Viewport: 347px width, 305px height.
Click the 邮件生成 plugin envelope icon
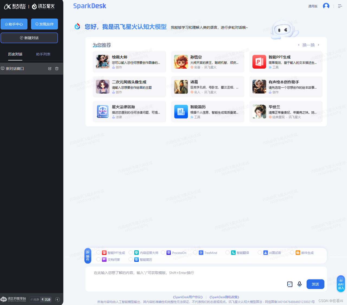pyautogui.click(x=298, y=253)
